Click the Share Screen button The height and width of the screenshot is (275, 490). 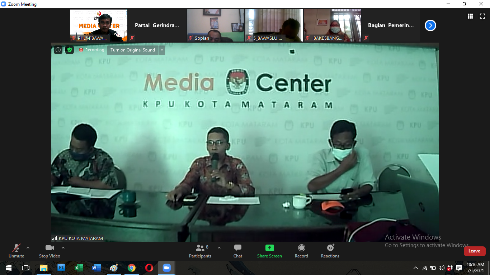tap(269, 251)
